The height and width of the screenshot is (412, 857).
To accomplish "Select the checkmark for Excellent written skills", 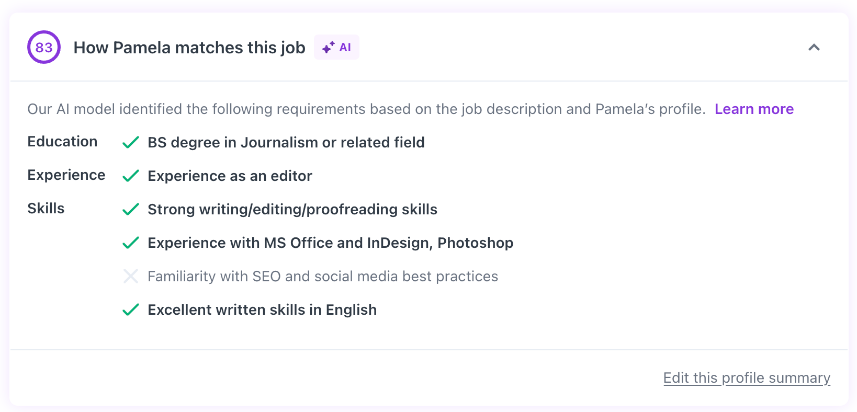I will click(130, 310).
